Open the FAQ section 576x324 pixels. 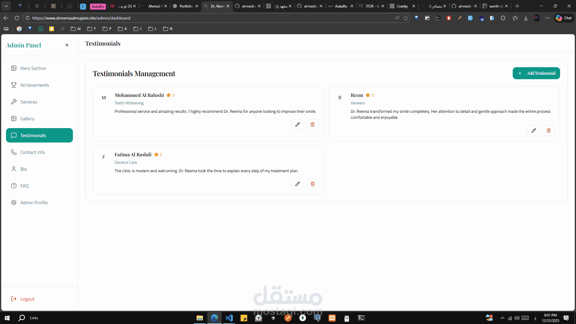24,186
